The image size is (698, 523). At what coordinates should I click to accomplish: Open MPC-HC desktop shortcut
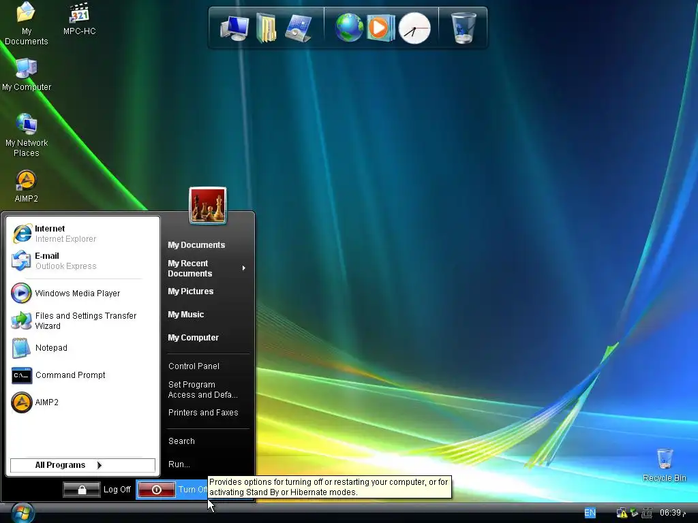coord(79,18)
